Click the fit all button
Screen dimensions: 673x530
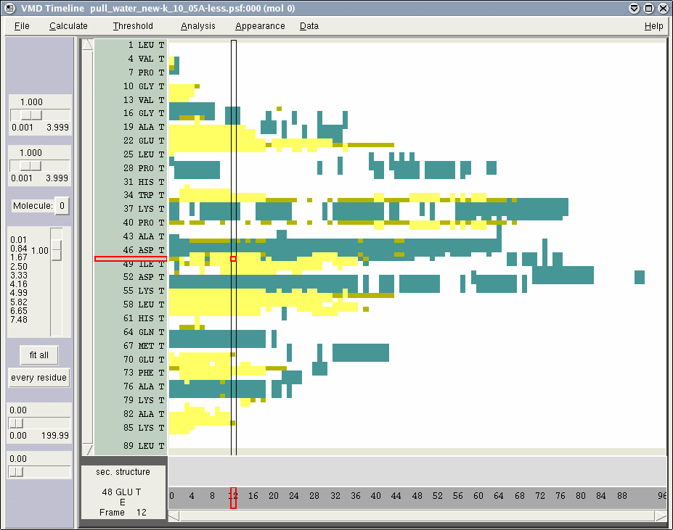[39, 355]
